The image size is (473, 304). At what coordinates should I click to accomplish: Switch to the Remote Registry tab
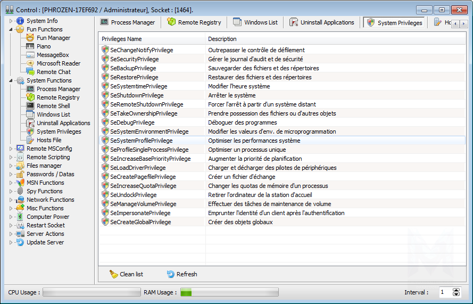[194, 22]
